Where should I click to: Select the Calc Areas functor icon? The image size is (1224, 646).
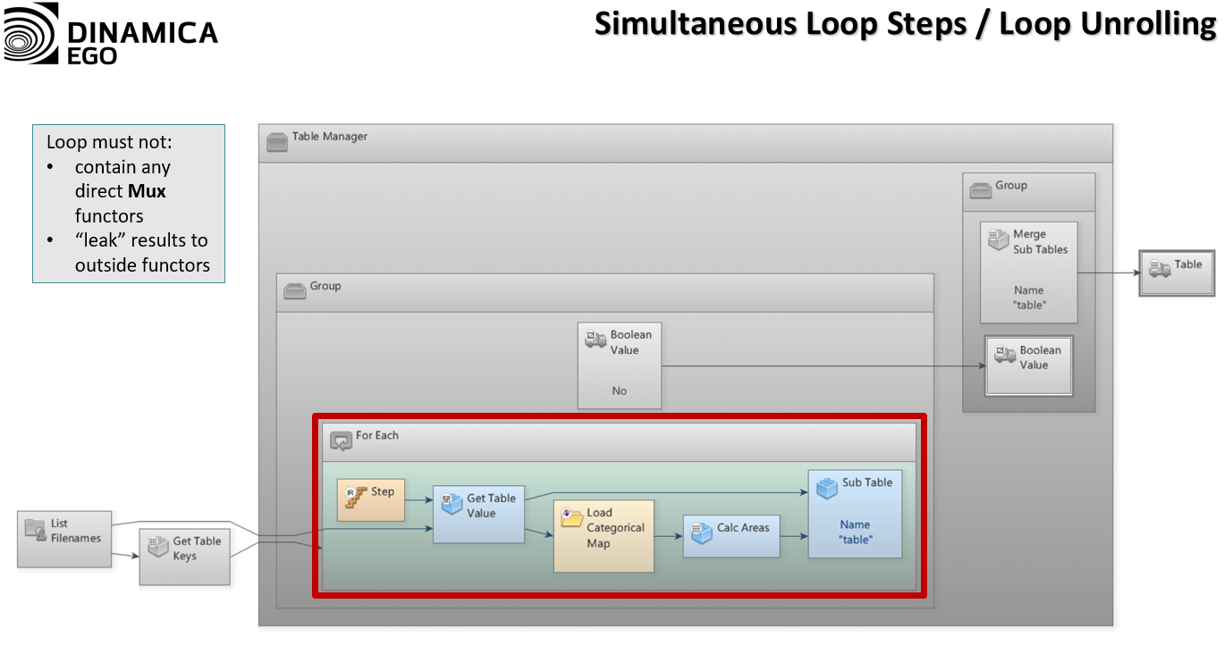click(701, 533)
